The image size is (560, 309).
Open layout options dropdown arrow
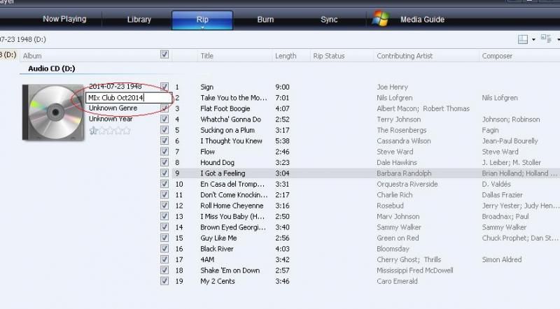point(533,40)
